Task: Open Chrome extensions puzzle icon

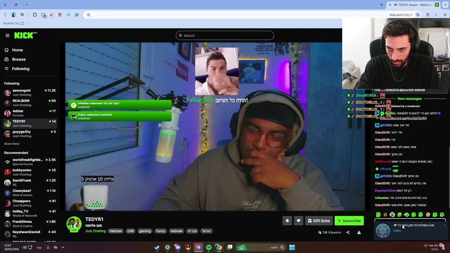Action: point(34,15)
